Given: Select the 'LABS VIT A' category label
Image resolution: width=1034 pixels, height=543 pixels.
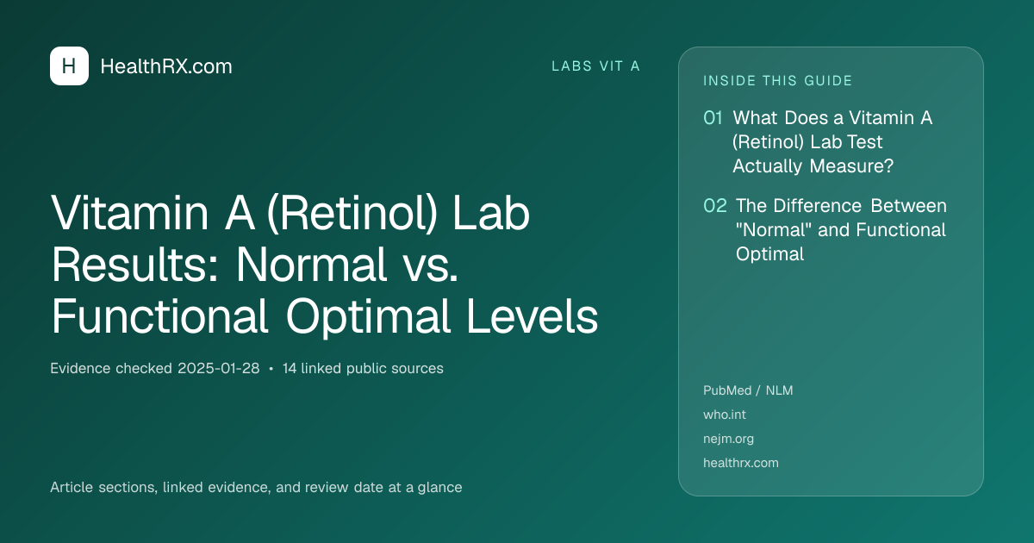Looking at the screenshot, I should tap(595, 66).
